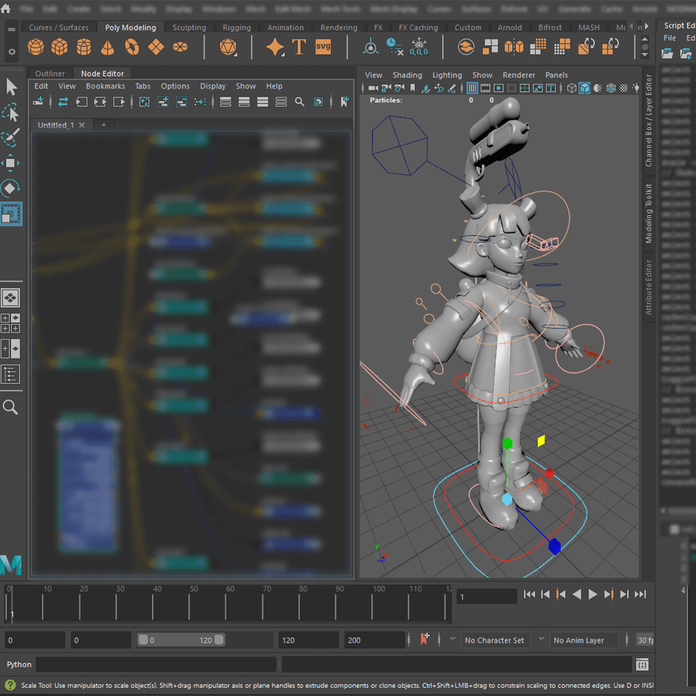Open the No Character Set dropdown

tap(494, 640)
